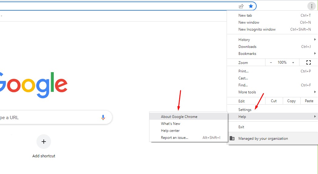The width and height of the screenshot is (318, 174).
Task: Click the Paste button in Edit row
Action: click(x=309, y=101)
